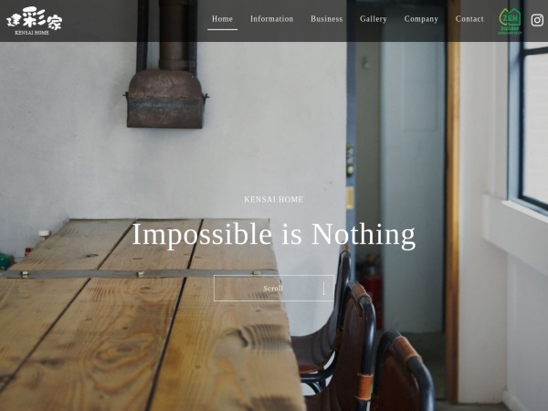The width and height of the screenshot is (548, 411).
Task: Click the vertical line indicator inside Scroll box
Action: [x=324, y=289]
